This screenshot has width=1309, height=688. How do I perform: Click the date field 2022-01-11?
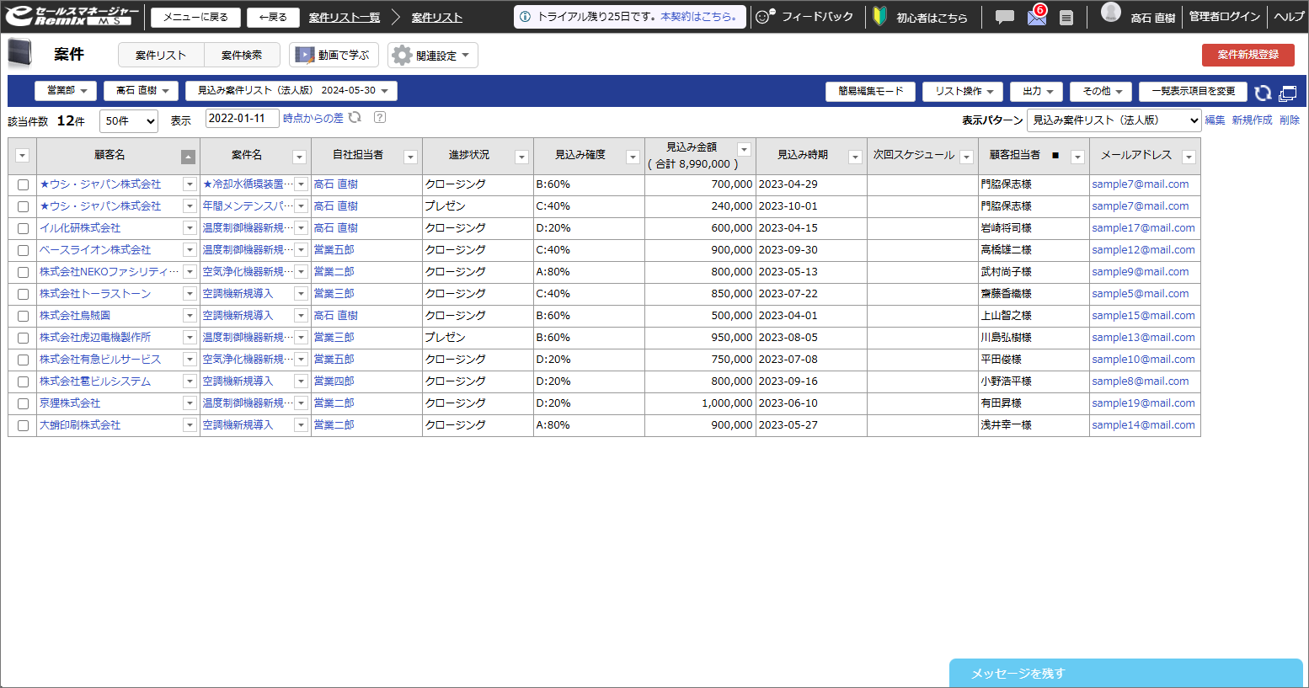[x=242, y=119]
